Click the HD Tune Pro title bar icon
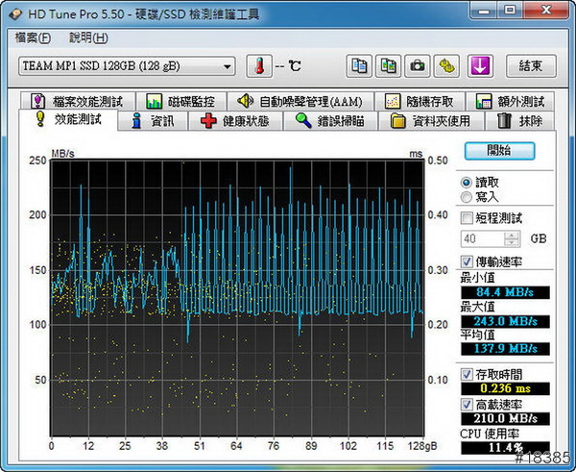This screenshot has width=576, height=472. (x=15, y=12)
